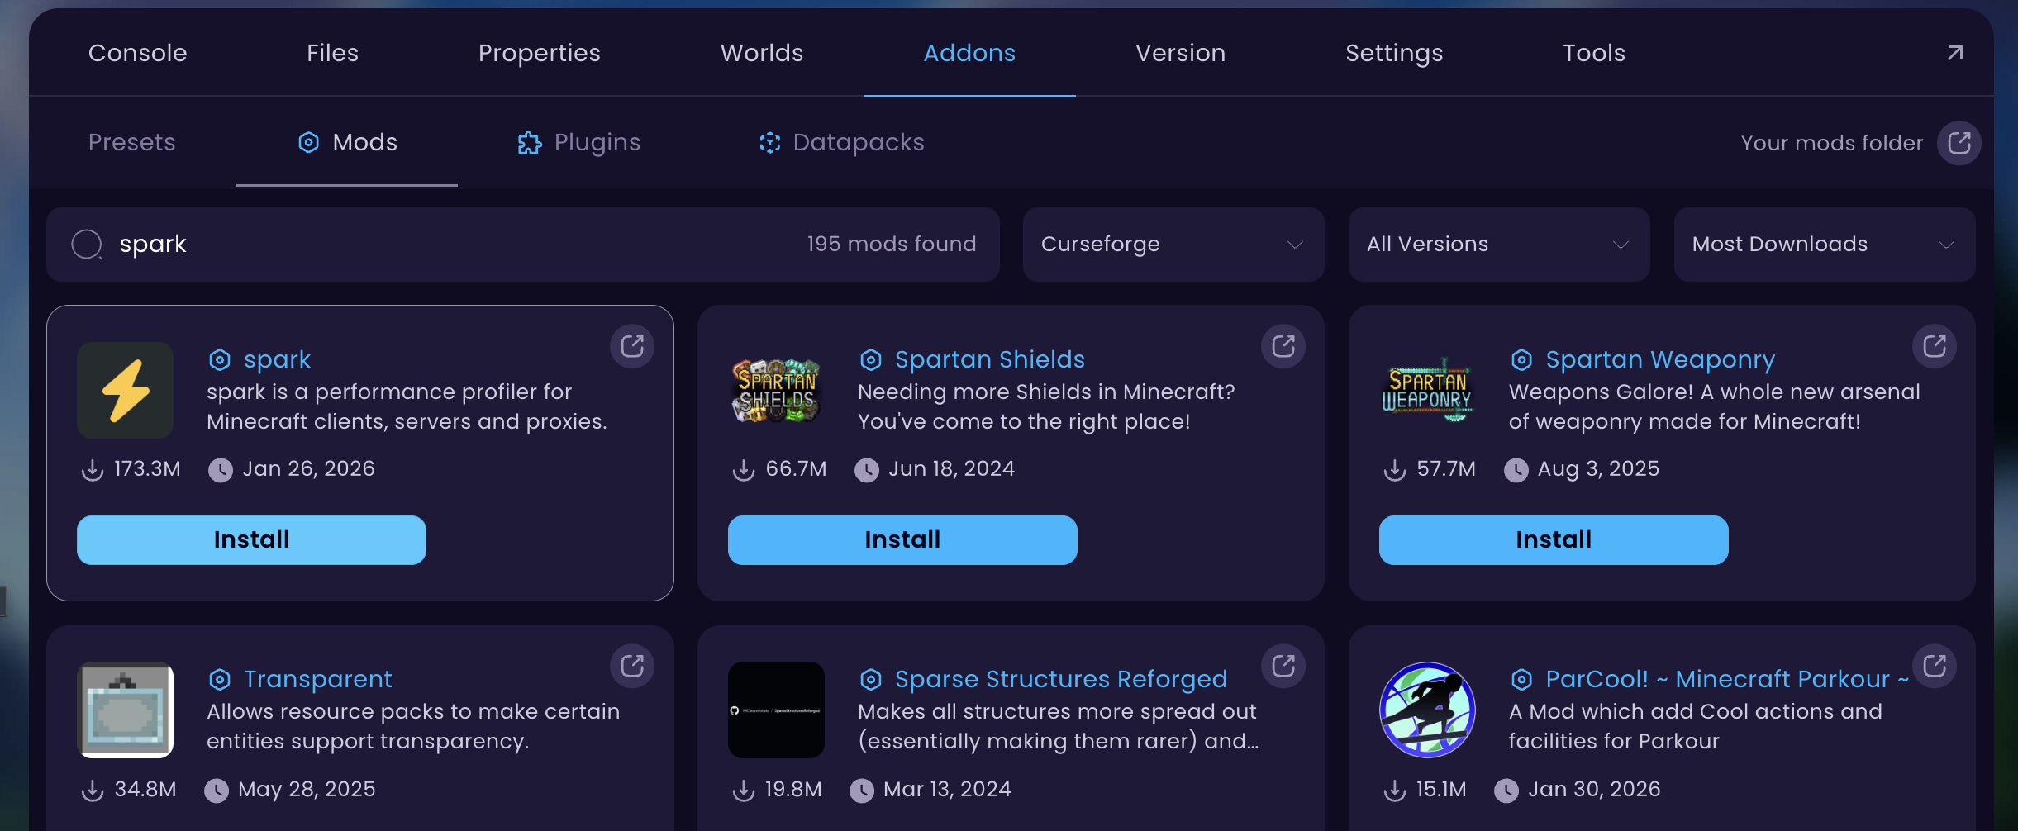
Task: Click the Sparse Structures Reforged thumbnail
Action: pyautogui.click(x=776, y=710)
